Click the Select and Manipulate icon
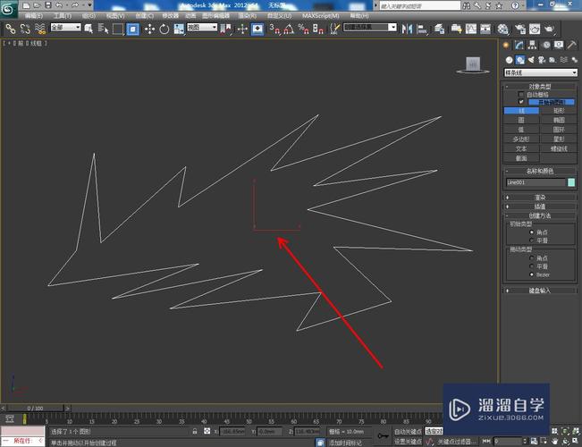Viewport: 582px width, 447px height. pos(242,29)
